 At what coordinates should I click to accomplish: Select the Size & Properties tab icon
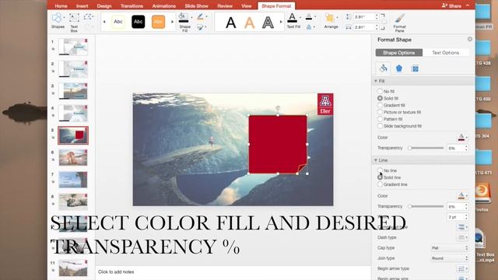[415, 68]
